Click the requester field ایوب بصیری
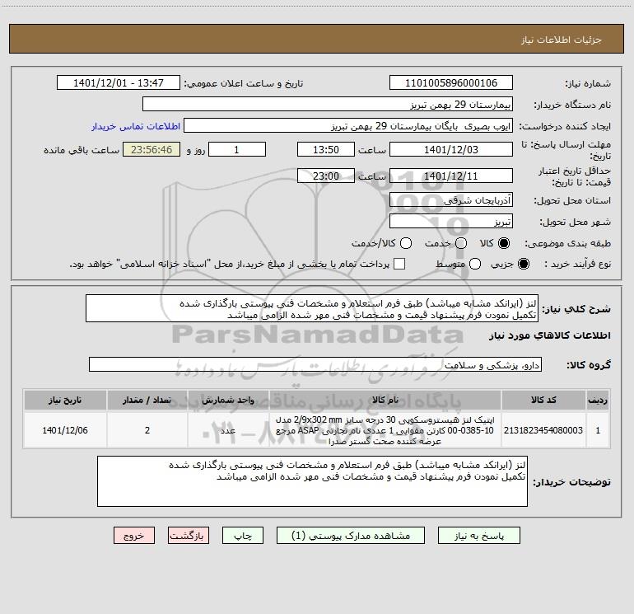 (x=348, y=126)
